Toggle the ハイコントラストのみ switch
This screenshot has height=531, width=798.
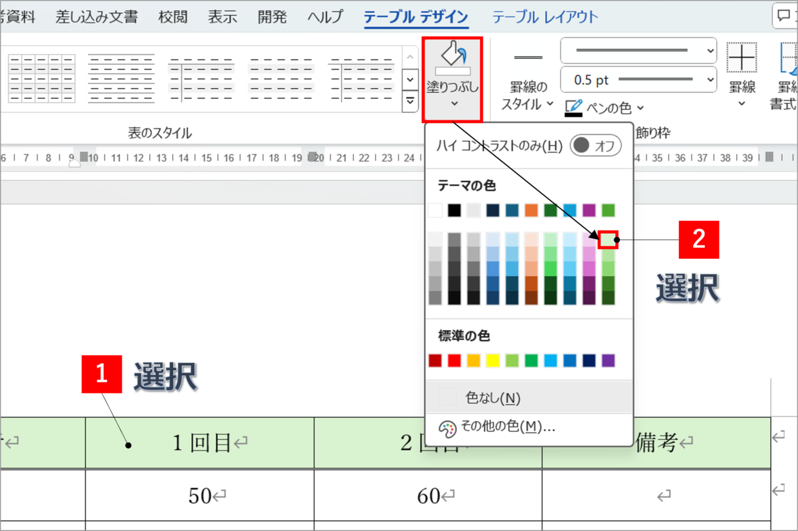(596, 145)
